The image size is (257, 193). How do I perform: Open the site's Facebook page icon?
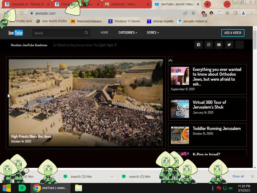pyautogui.click(x=199, y=45)
